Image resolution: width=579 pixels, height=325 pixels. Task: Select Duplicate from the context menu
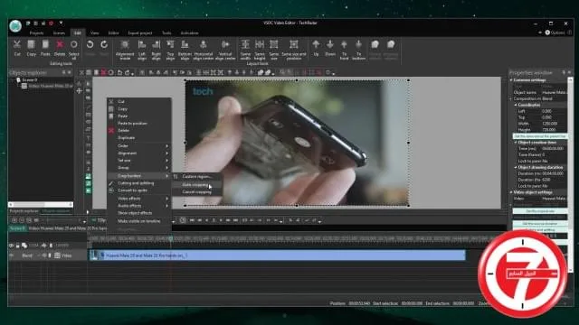(x=139, y=138)
